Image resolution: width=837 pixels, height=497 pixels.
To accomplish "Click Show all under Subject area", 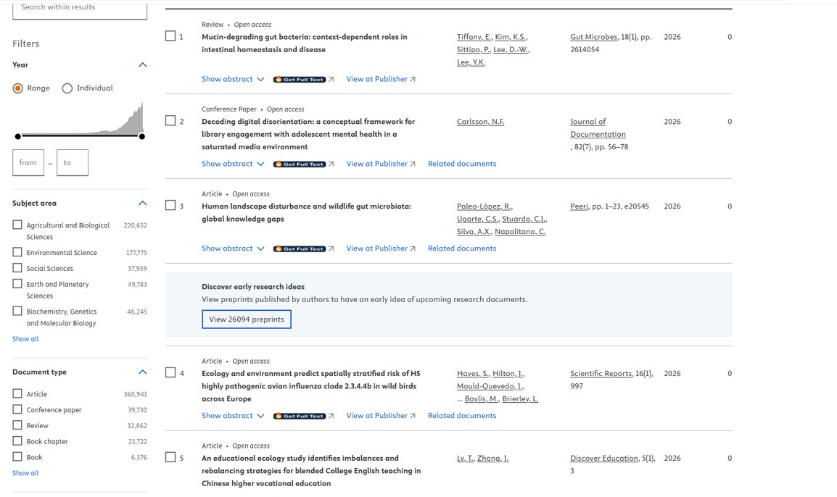I will 25,339.
